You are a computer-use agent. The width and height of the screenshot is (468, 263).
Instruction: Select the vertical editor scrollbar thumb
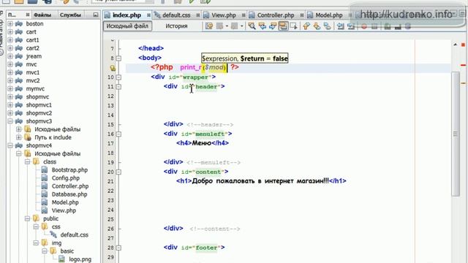(x=455, y=134)
